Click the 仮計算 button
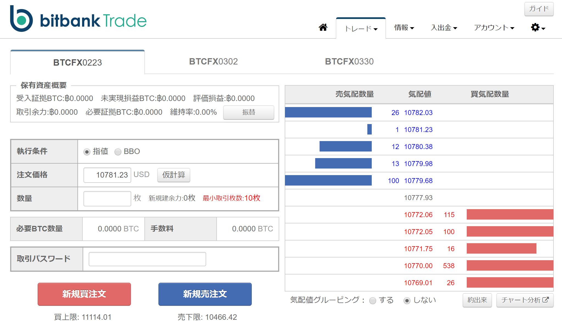Image resolution: width=562 pixels, height=328 pixels. click(174, 175)
